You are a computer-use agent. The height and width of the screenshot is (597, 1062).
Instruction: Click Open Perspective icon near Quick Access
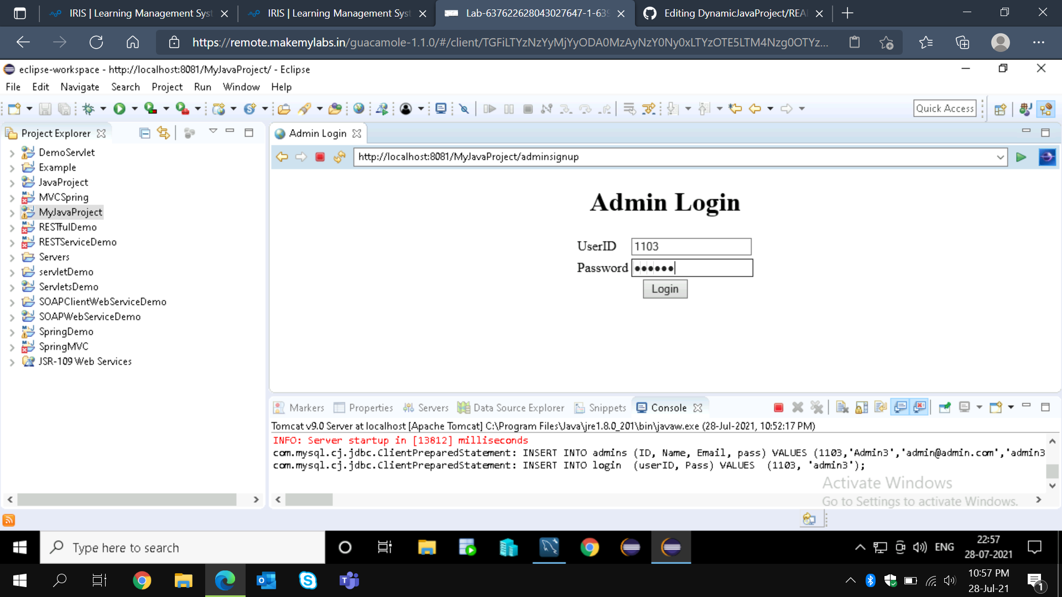1000,109
